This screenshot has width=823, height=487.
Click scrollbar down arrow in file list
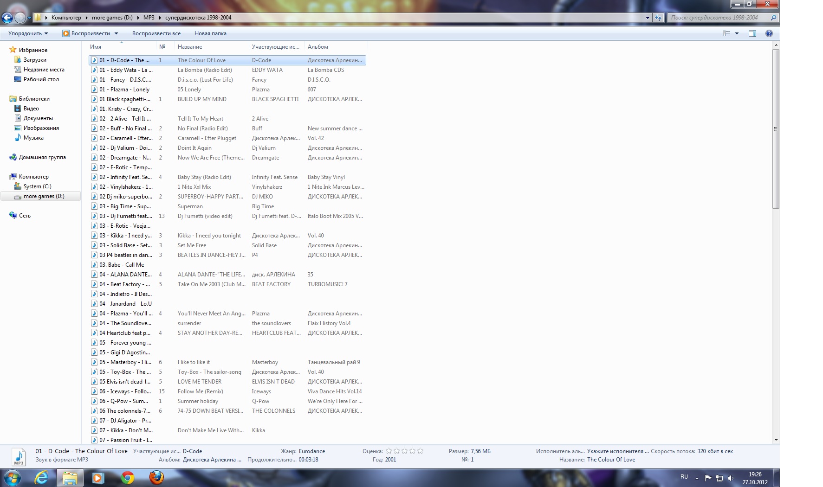click(x=776, y=440)
